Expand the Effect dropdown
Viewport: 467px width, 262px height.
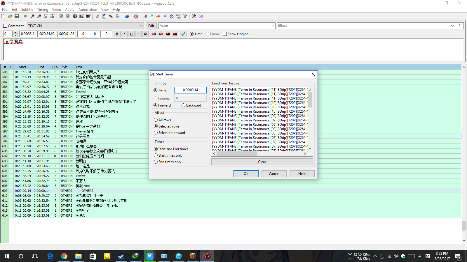pos(452,26)
